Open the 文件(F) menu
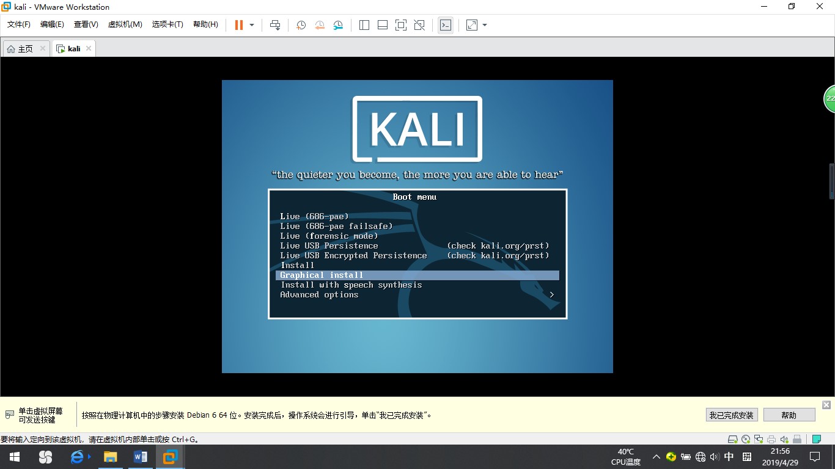This screenshot has height=469, width=835. click(18, 24)
